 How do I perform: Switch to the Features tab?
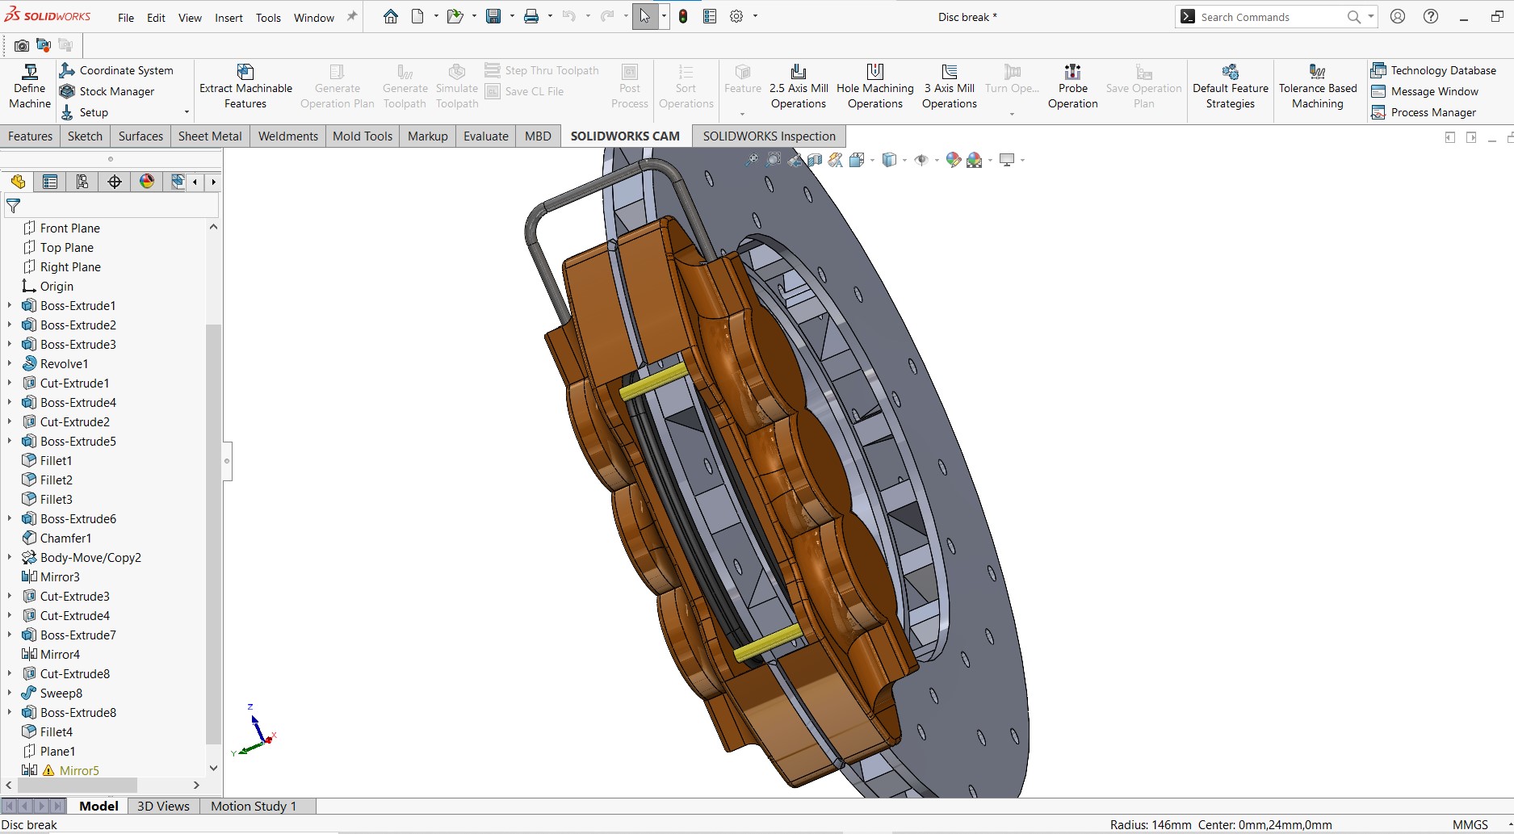(x=30, y=136)
